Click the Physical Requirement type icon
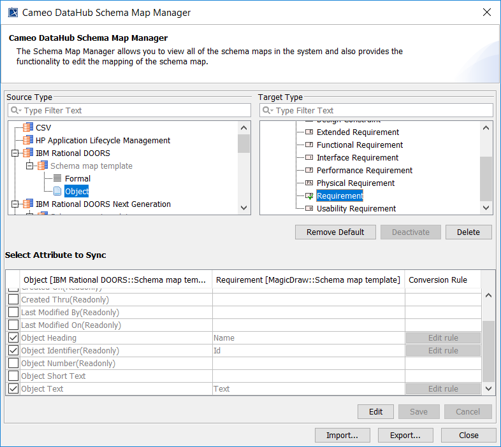This screenshot has height=447, width=501. (x=309, y=183)
